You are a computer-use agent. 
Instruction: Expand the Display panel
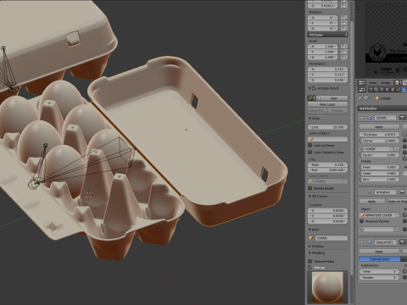tap(309, 247)
